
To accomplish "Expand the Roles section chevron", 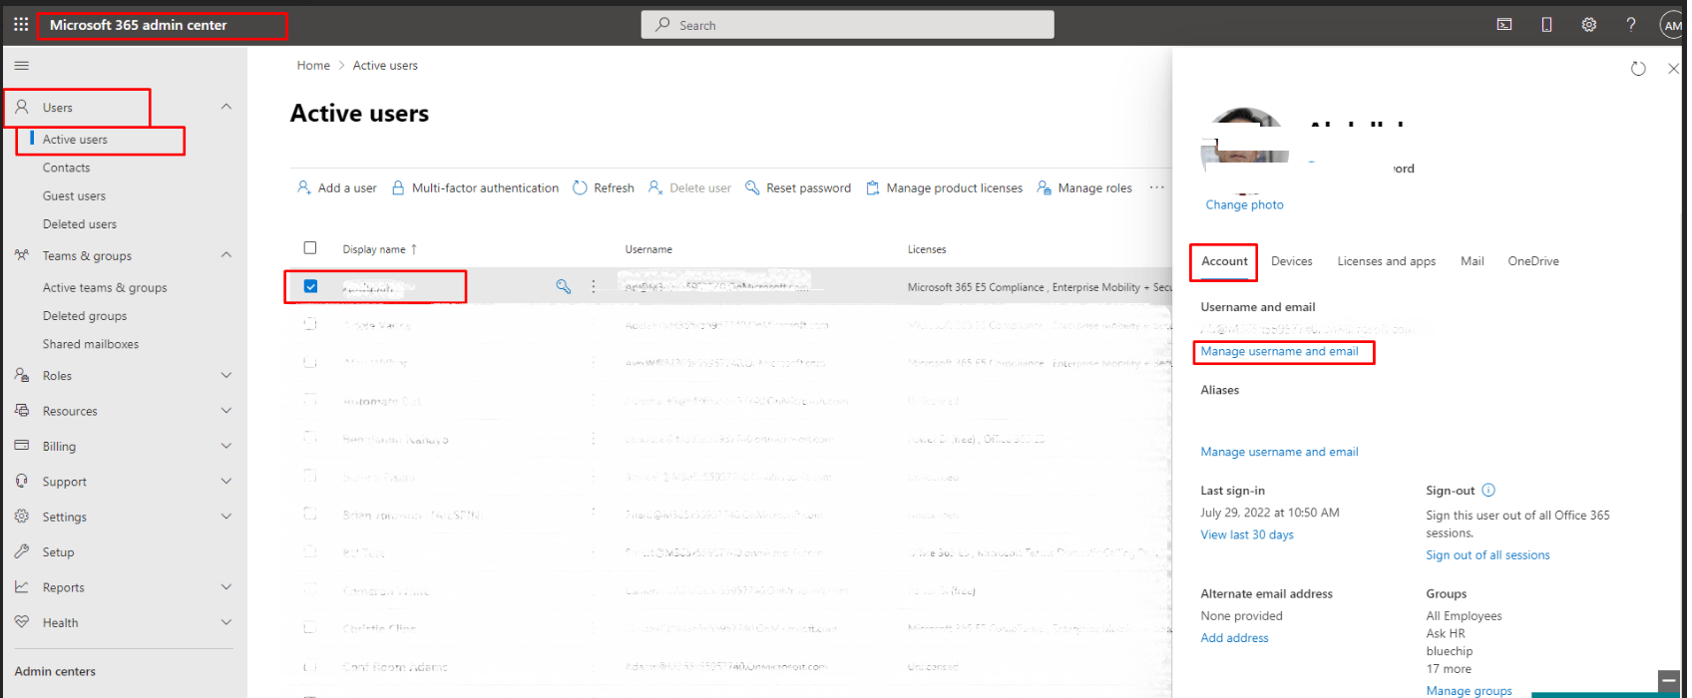I will 226,376.
